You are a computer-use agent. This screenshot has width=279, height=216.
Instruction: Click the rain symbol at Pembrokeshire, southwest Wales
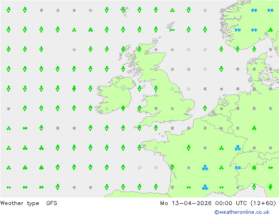click(x=139, y=108)
